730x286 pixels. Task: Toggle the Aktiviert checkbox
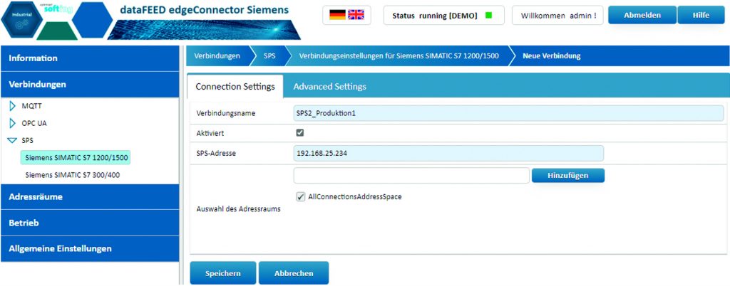tap(300, 133)
